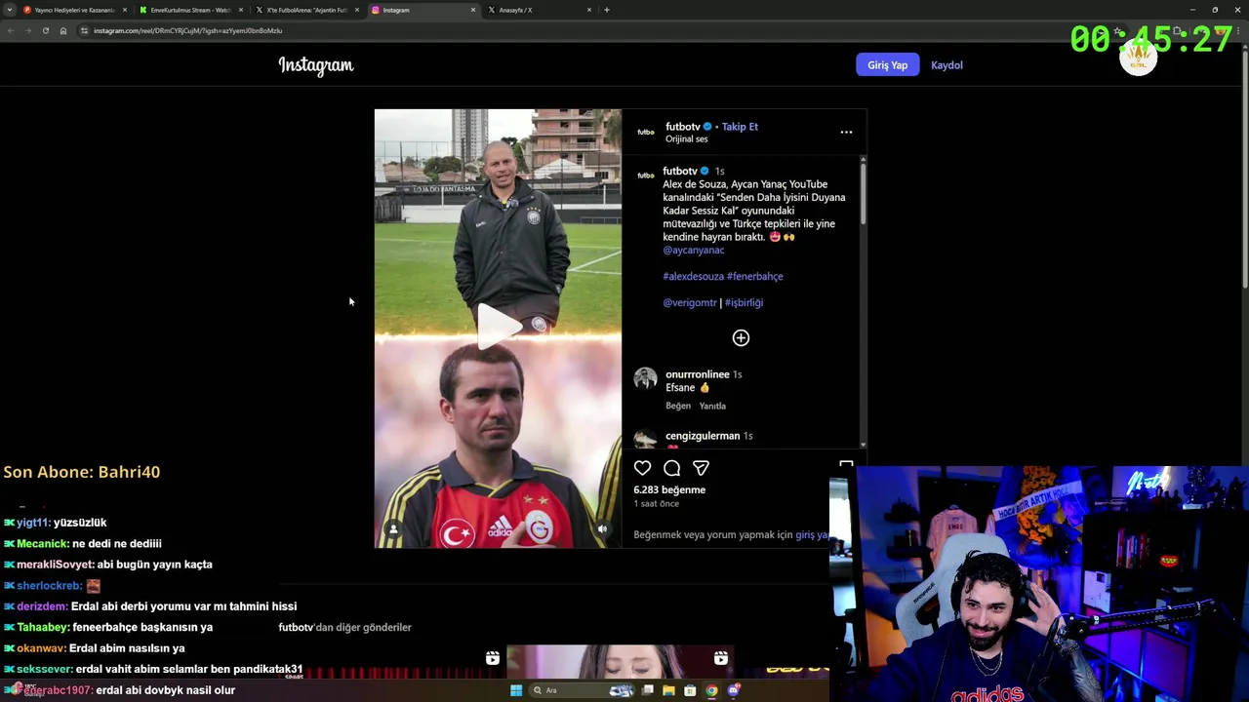
Task: Click the Giriş Yap button
Action: pos(887,65)
